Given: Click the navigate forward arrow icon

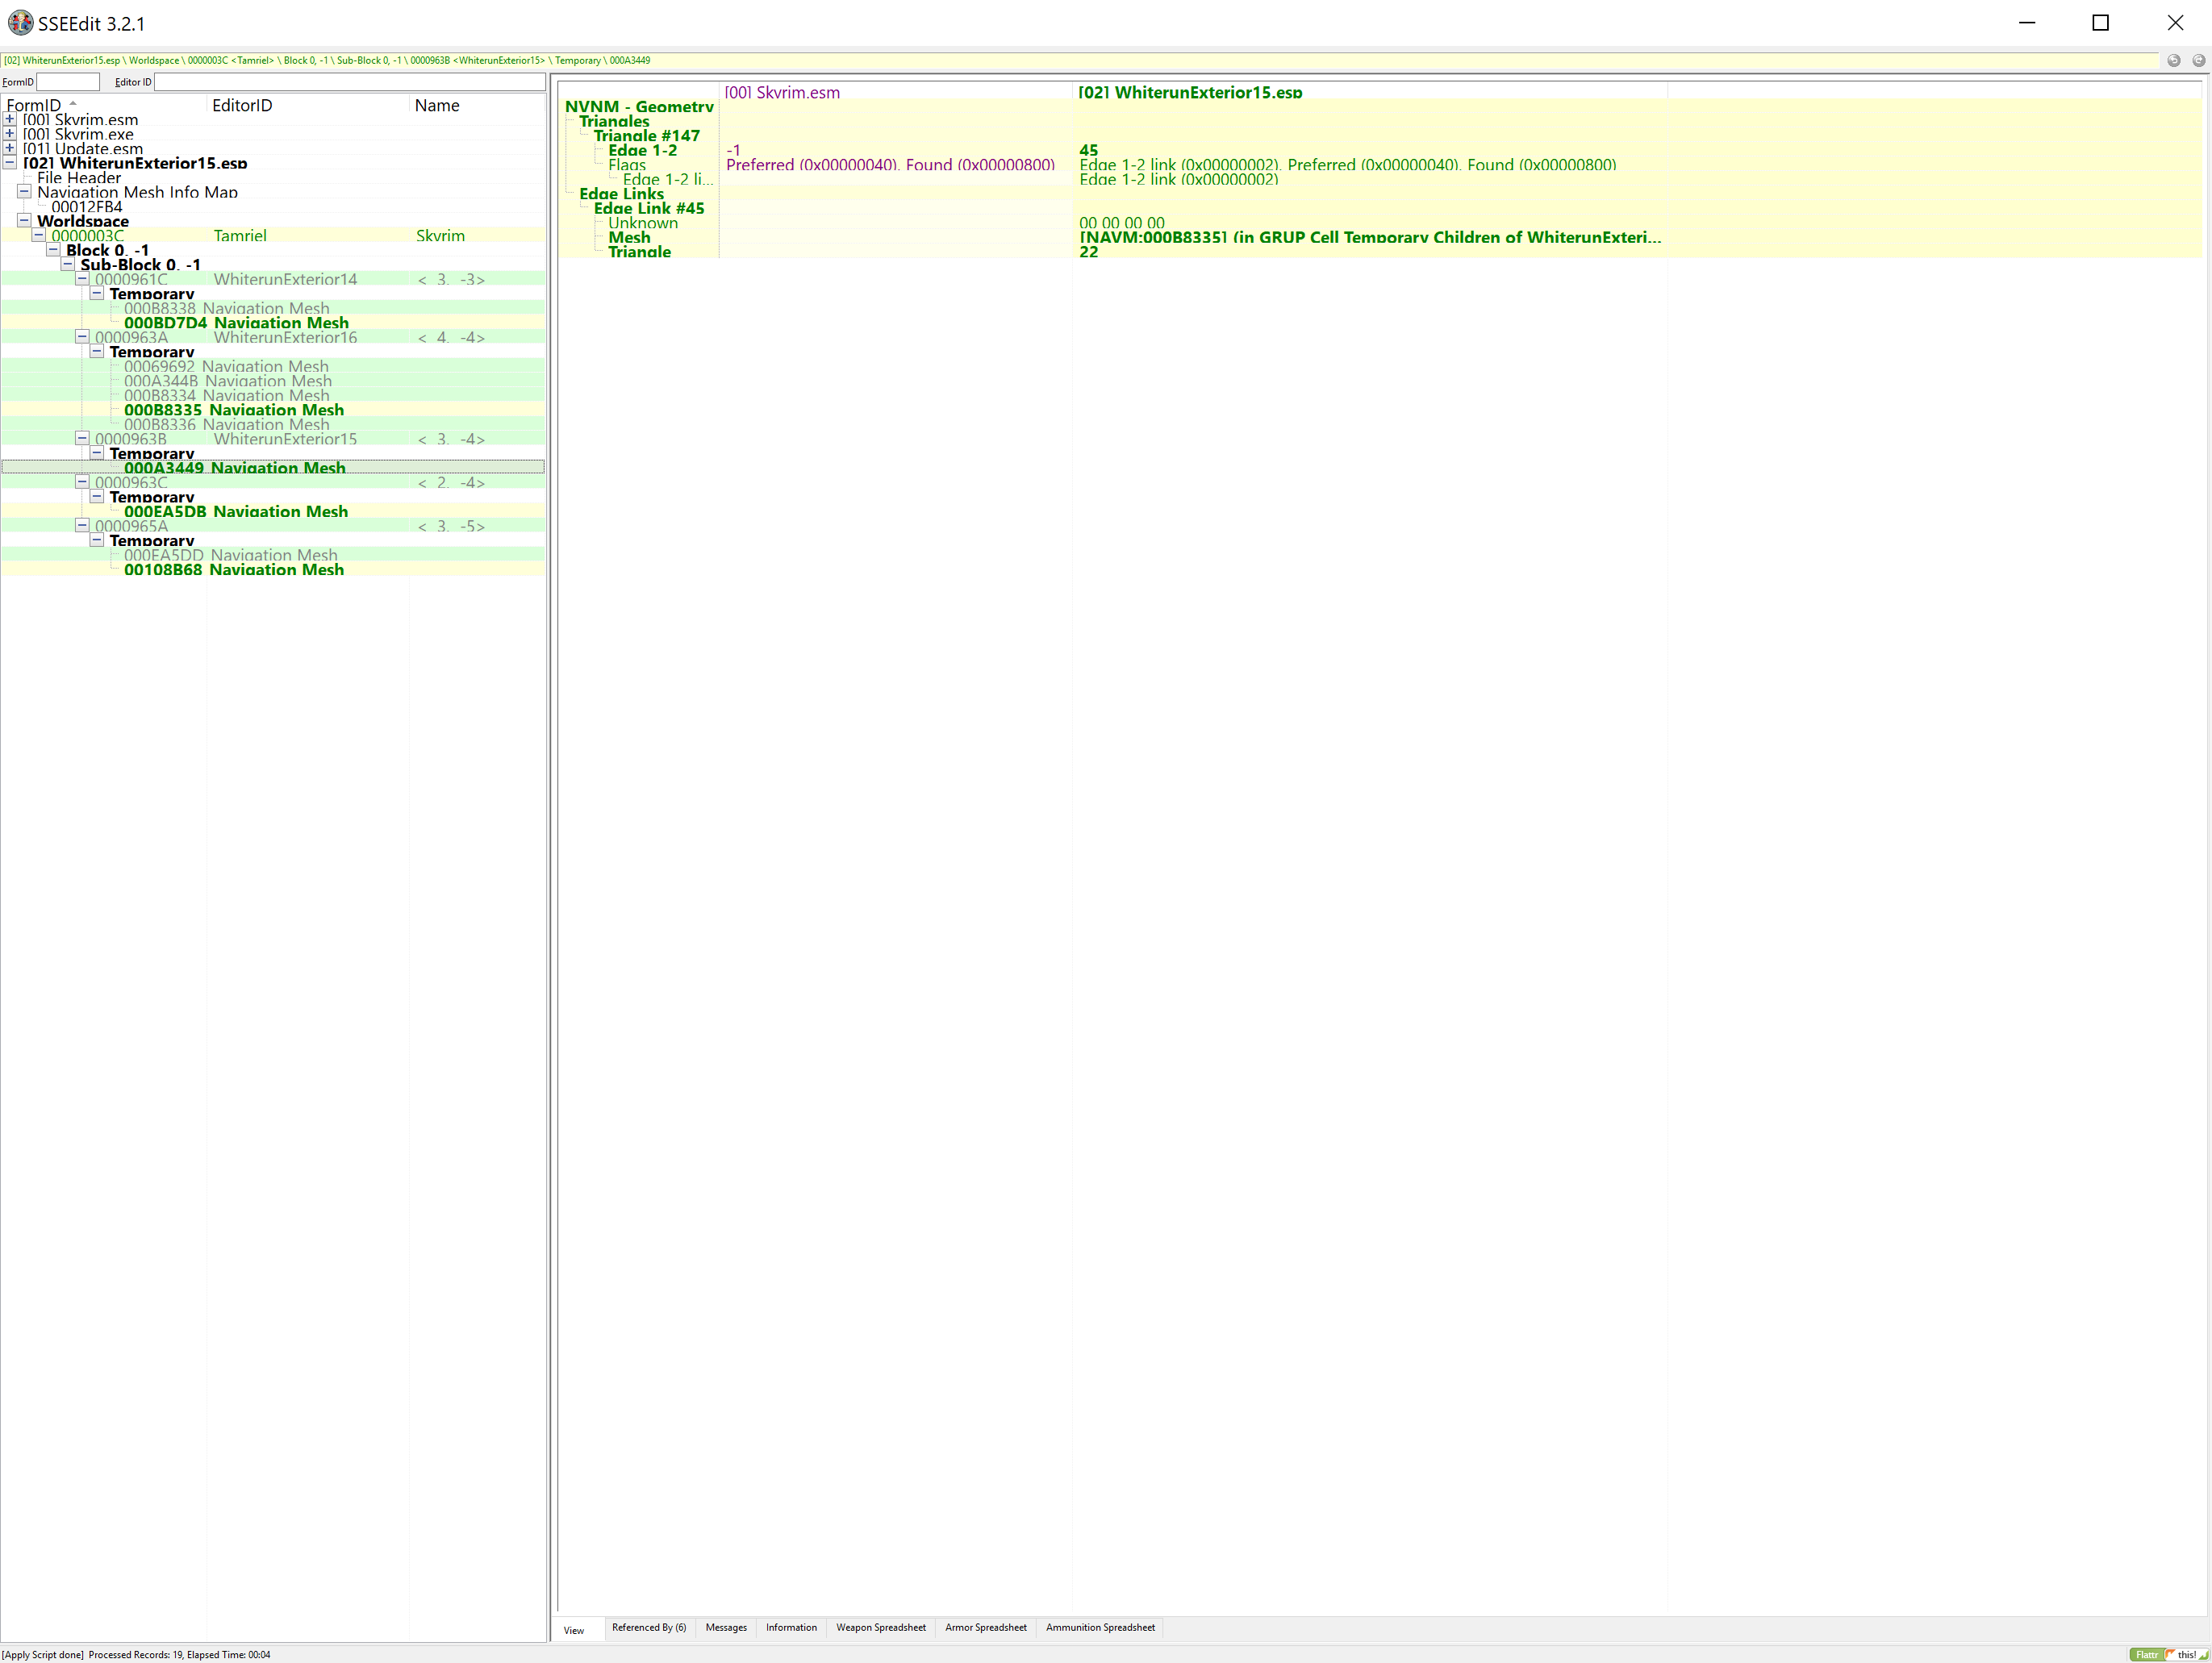Looking at the screenshot, I should pos(2198,60).
